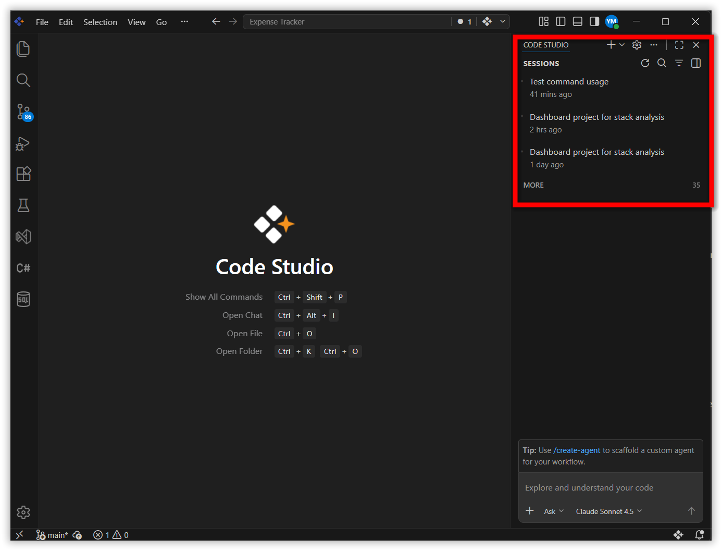Screen dimensions: 722x551
Task: Toggle the secondary side bar layout
Action: 594,21
